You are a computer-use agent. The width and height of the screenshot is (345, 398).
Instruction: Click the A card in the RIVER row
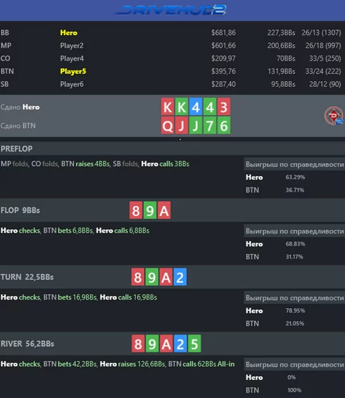pyautogui.click(x=166, y=343)
